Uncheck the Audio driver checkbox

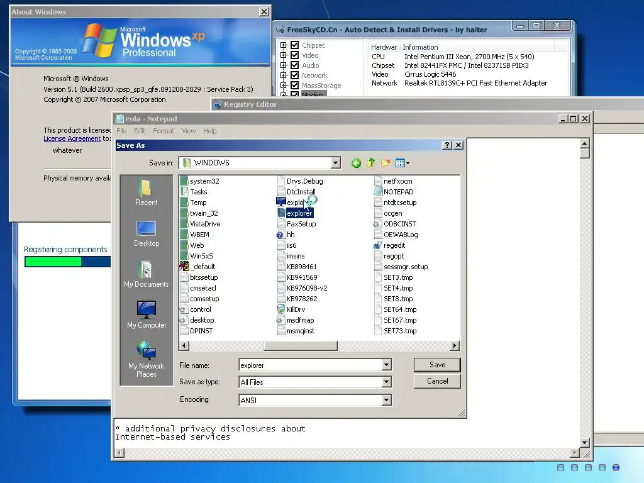click(x=294, y=65)
